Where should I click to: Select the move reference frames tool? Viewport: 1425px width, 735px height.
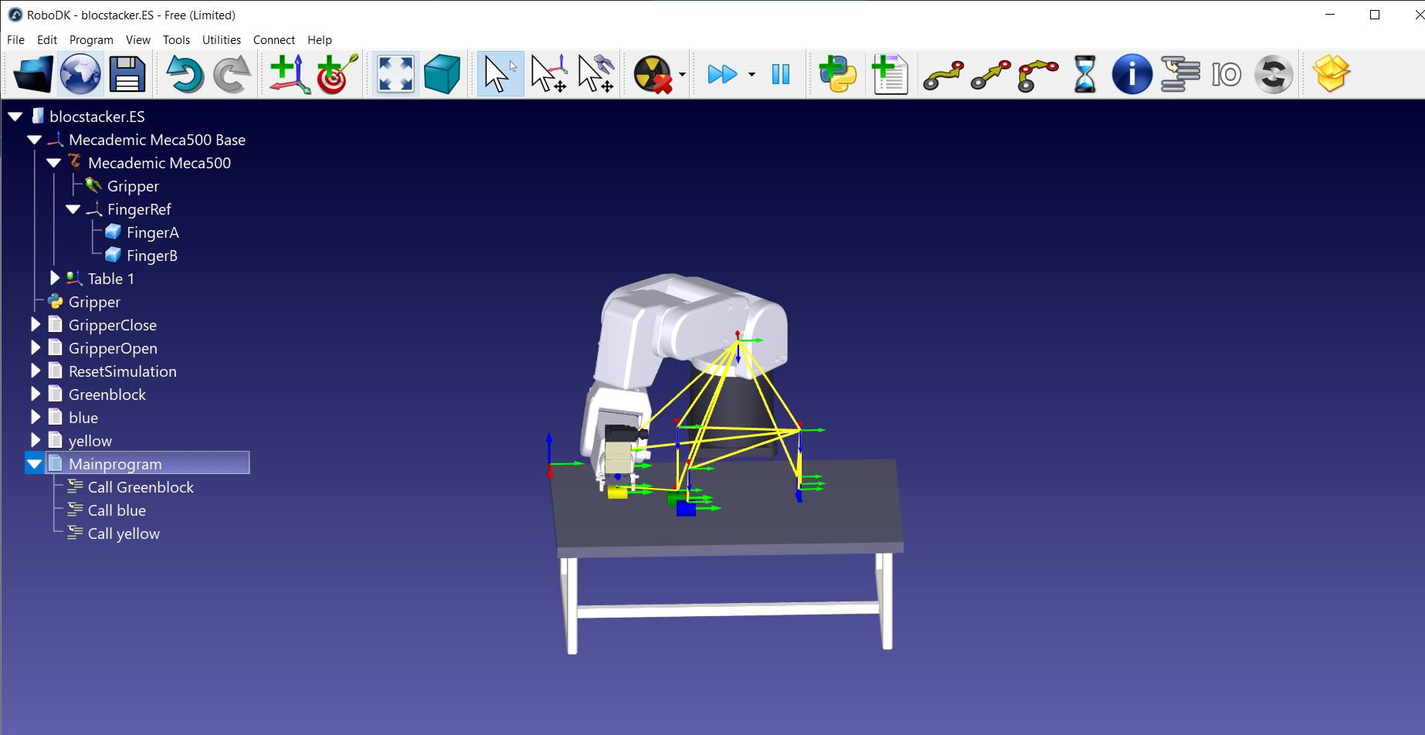point(548,74)
